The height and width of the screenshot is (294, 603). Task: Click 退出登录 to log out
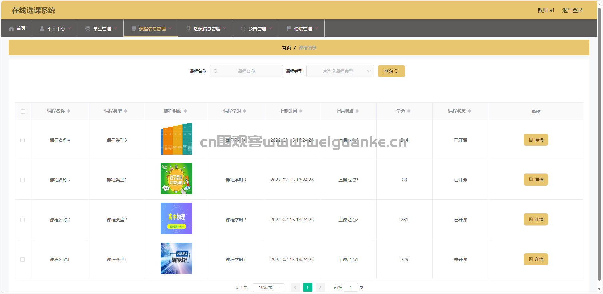[572, 10]
